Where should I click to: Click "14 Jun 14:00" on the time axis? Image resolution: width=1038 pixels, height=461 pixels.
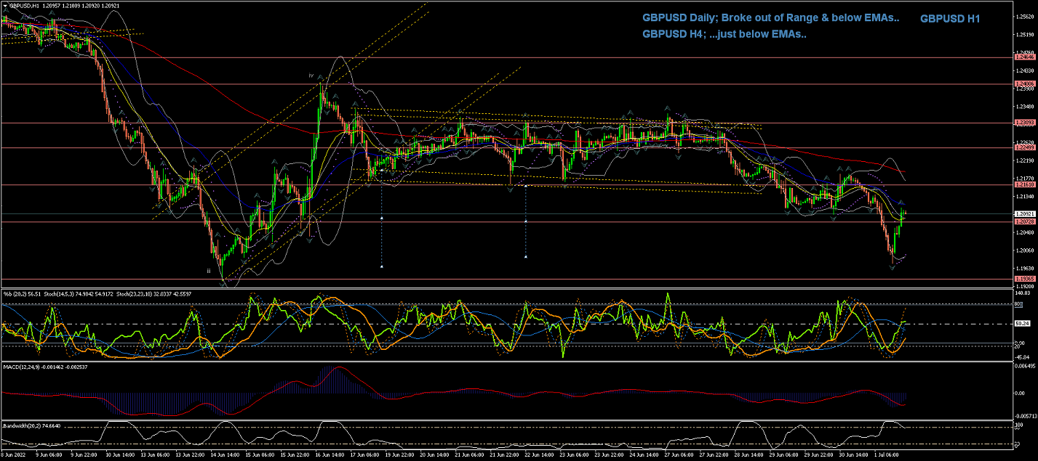coord(226,454)
